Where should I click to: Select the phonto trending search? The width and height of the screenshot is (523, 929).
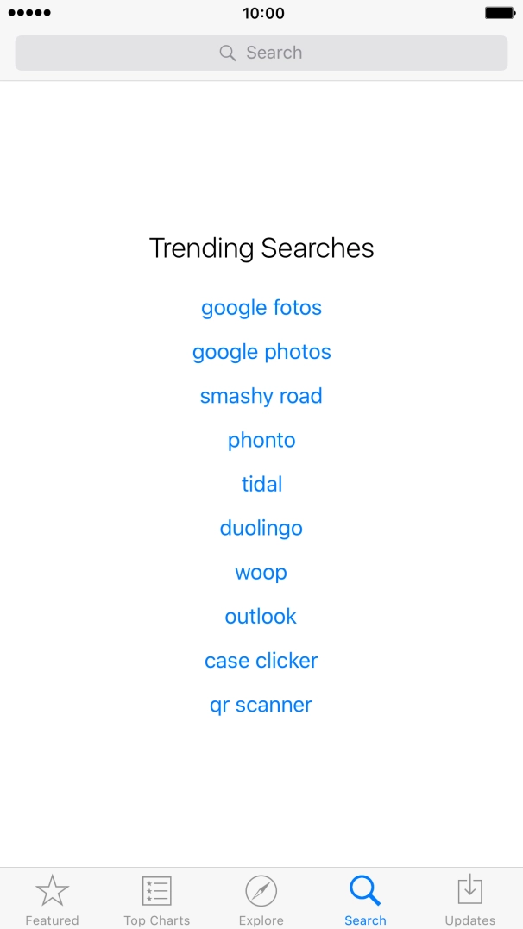[x=261, y=440]
